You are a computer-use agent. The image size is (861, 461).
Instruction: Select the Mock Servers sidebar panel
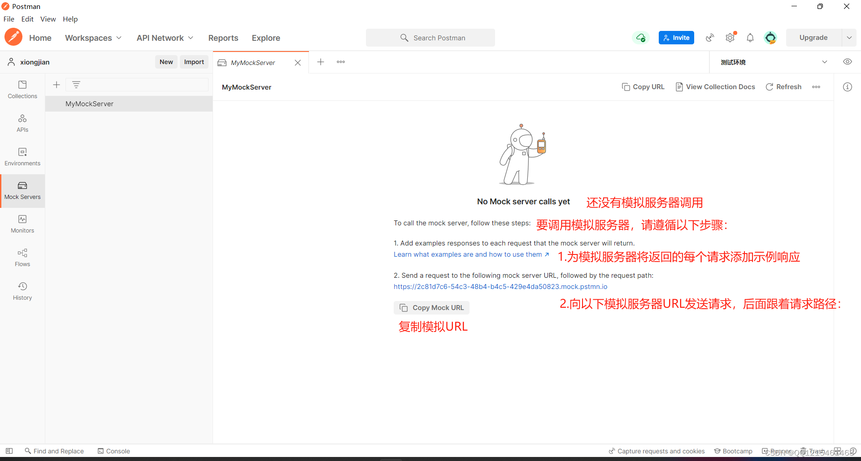[x=22, y=191]
